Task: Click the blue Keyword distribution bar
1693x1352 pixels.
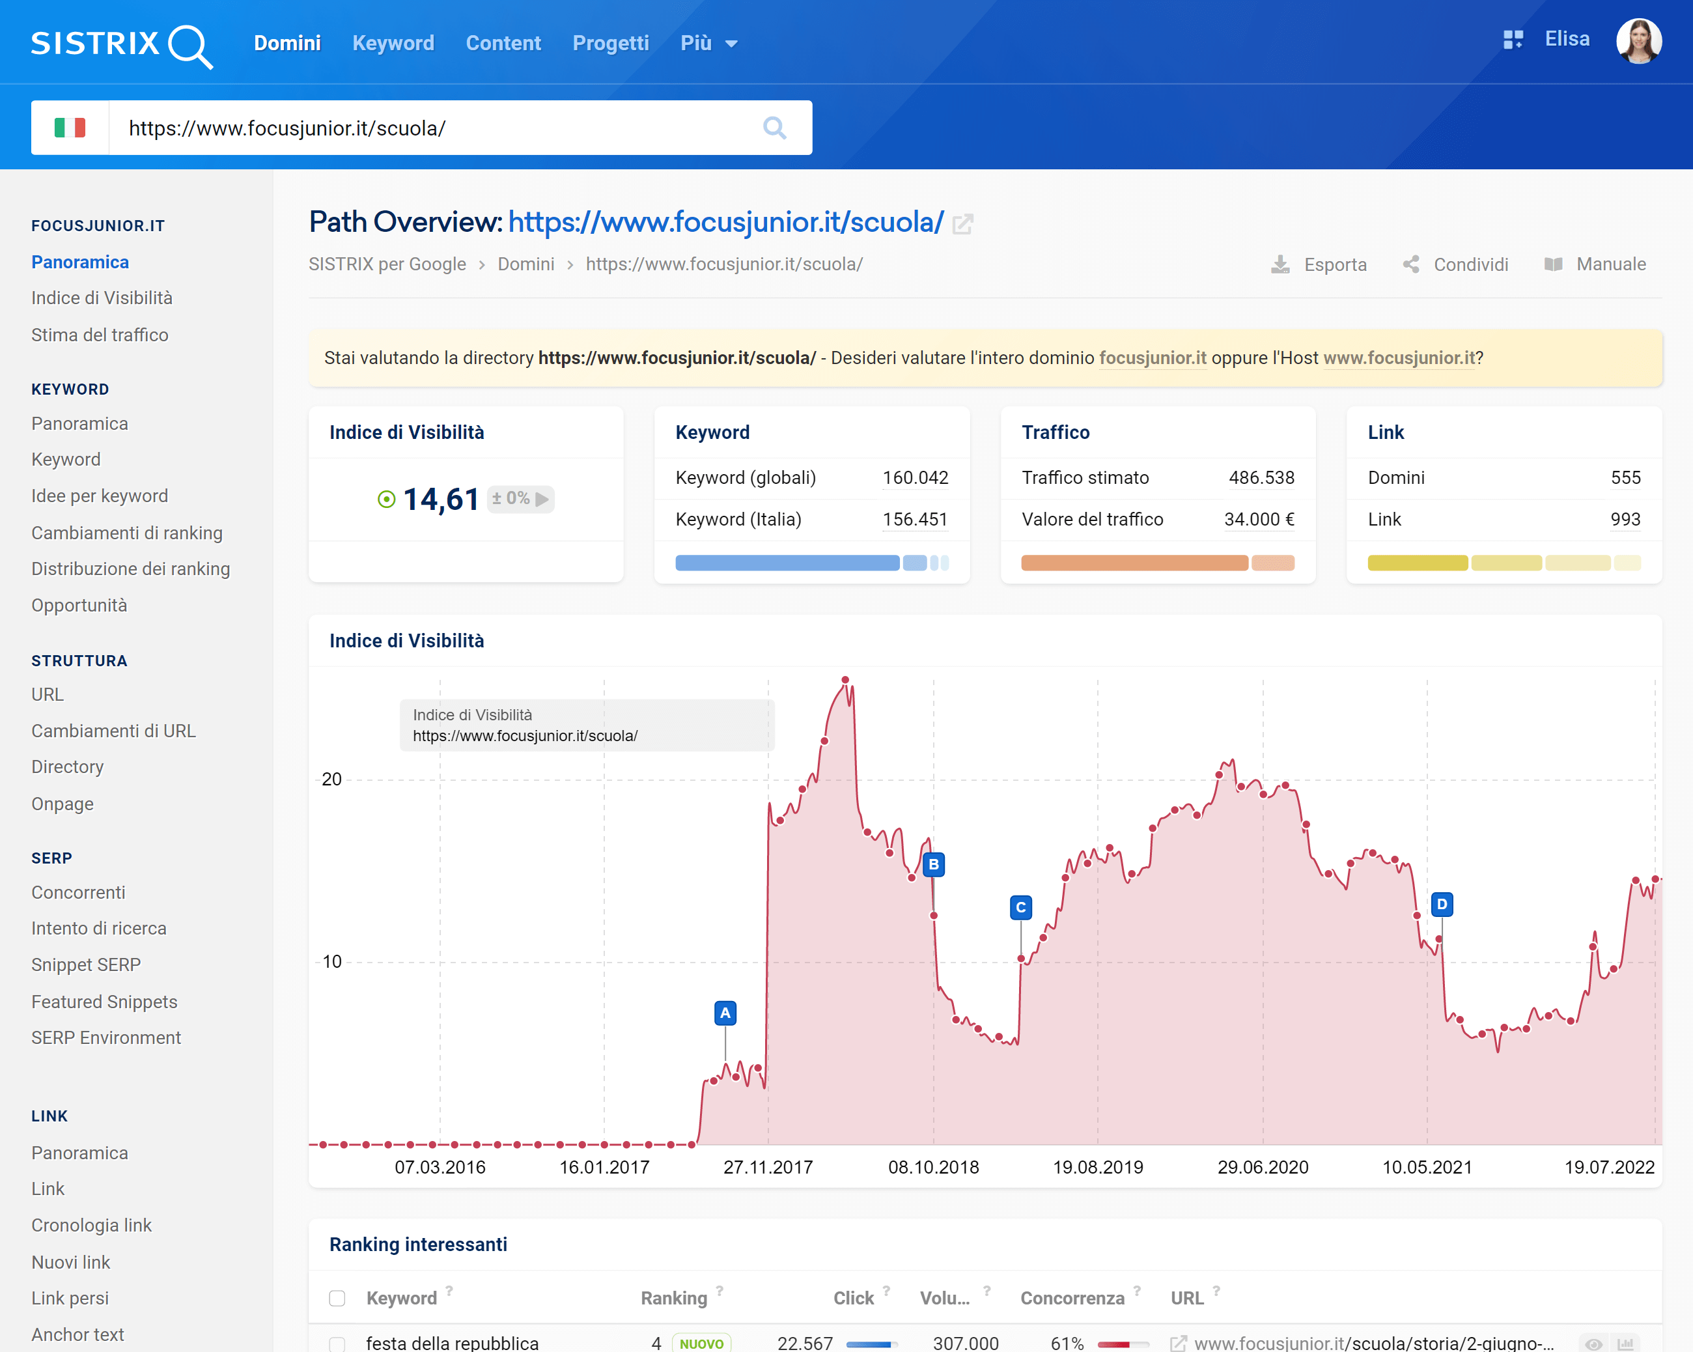Action: 811,563
